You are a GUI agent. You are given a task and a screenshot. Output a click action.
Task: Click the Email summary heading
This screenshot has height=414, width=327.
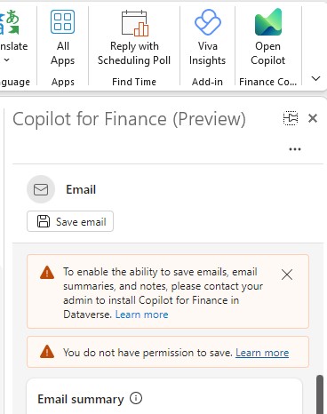pyautogui.click(x=81, y=399)
